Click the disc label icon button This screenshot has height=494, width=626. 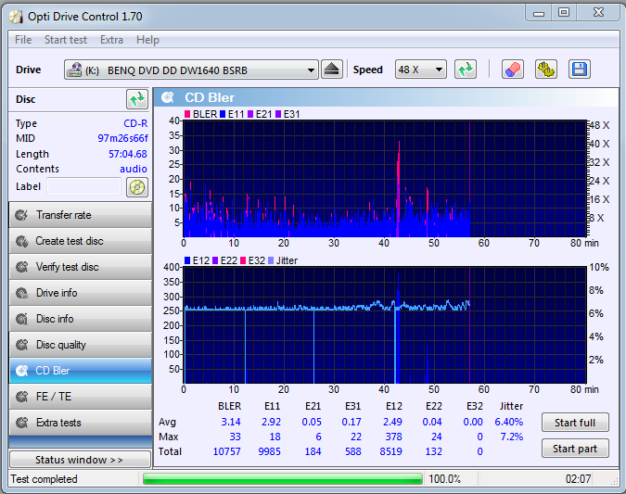pos(137,187)
